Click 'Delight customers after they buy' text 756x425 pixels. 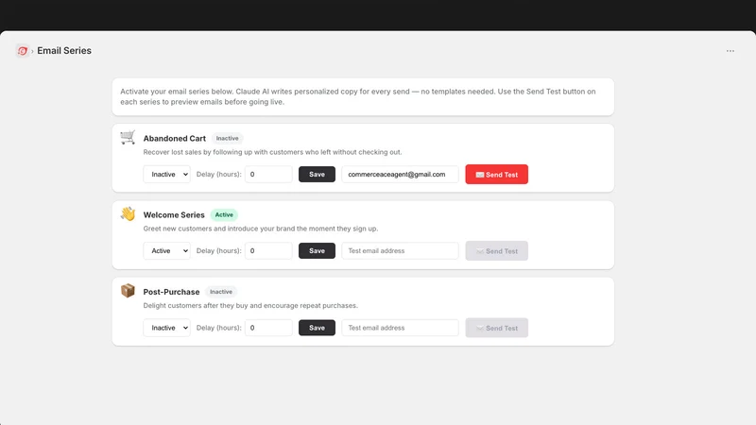pos(250,305)
